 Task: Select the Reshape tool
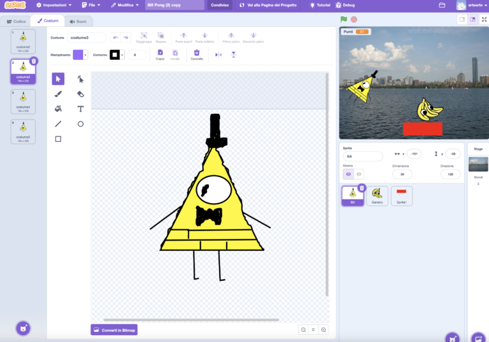80,79
